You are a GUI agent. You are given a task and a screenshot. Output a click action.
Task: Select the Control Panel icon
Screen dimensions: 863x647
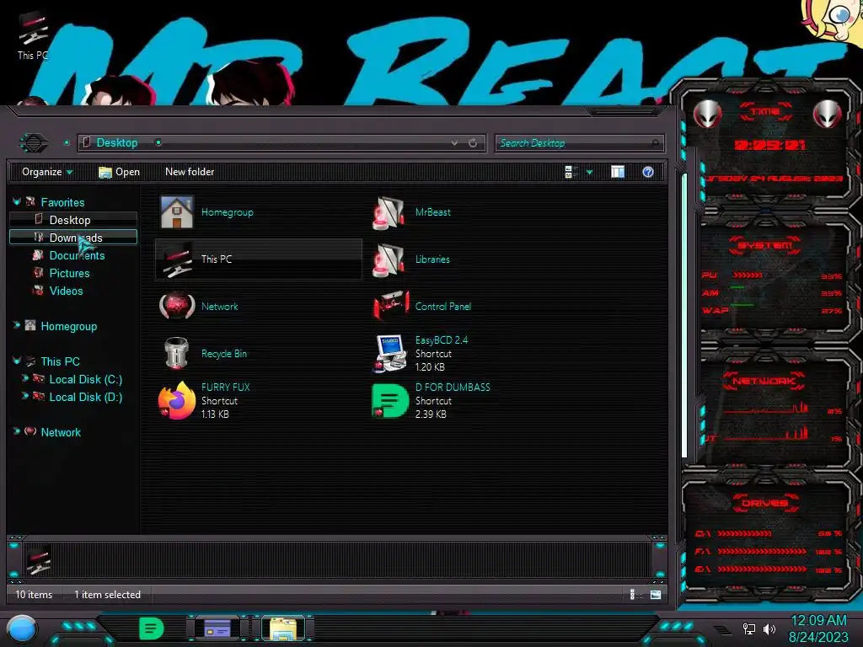[391, 307]
